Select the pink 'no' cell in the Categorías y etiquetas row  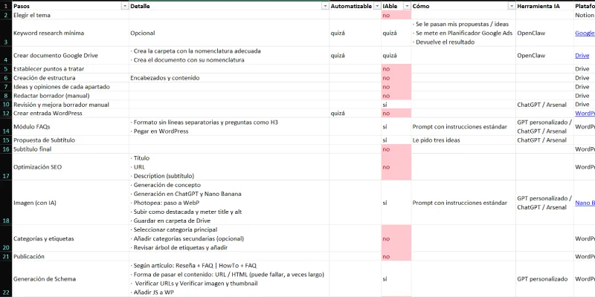click(396, 238)
